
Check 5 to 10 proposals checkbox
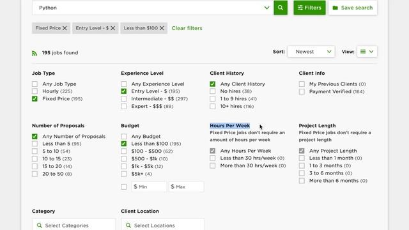pos(35,151)
